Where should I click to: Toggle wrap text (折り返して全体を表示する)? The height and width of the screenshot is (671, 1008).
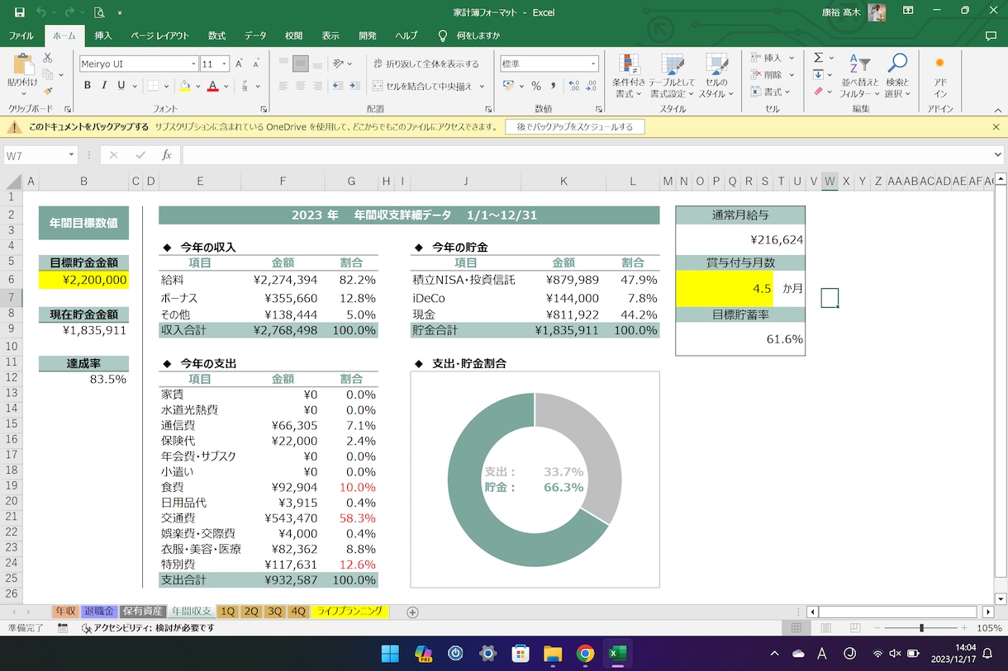pos(426,64)
